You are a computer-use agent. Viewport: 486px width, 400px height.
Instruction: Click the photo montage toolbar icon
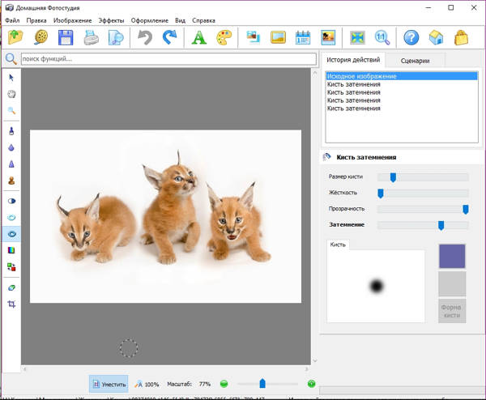[x=254, y=37]
